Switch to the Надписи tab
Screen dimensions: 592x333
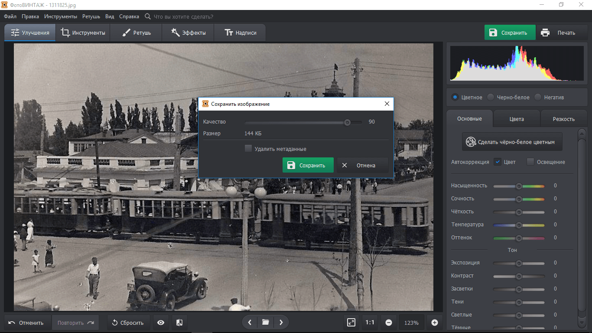coord(240,33)
